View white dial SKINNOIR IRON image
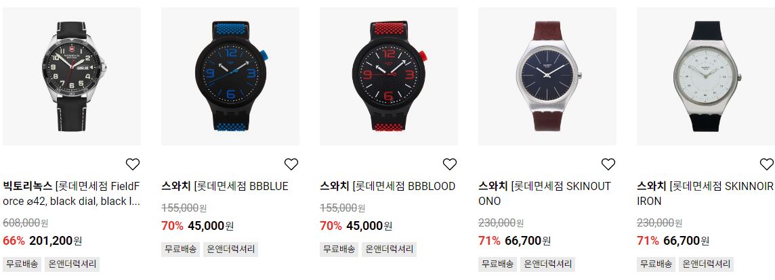Image resolution: width=775 pixels, height=280 pixels. point(706,76)
